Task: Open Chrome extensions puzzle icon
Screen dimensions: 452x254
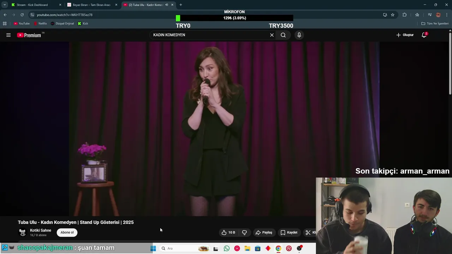Action: click(405, 15)
